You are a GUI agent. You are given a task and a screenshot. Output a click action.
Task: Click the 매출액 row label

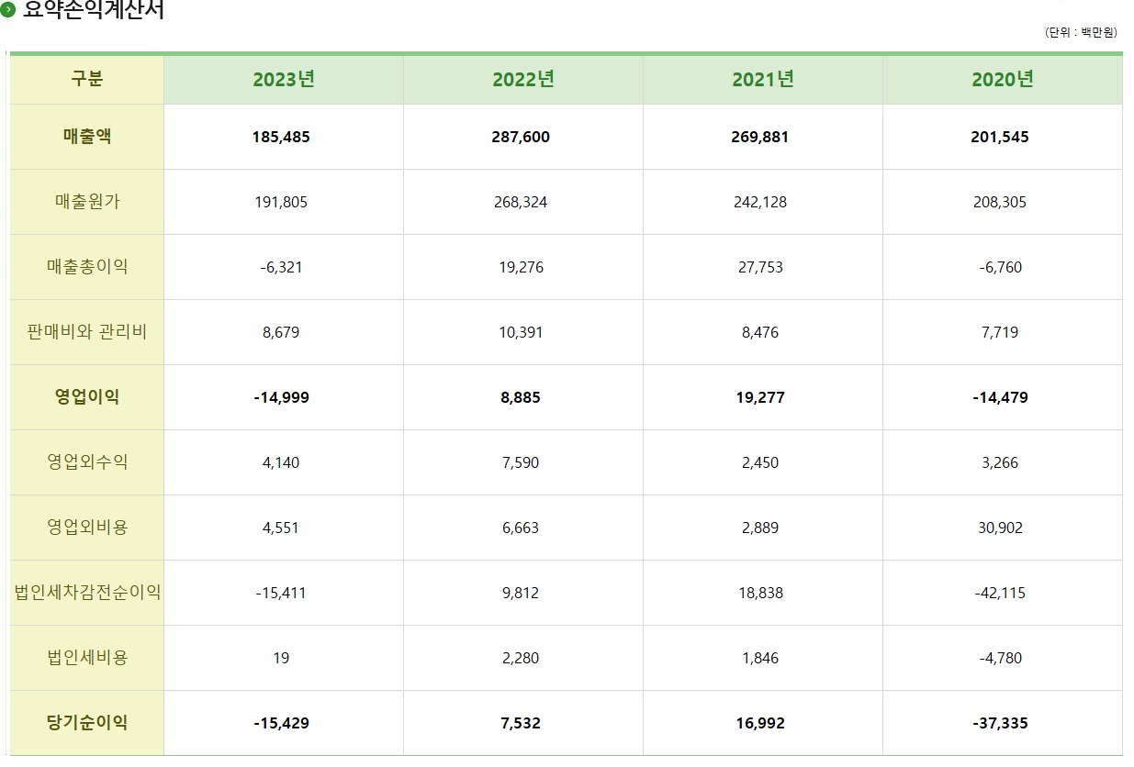pos(87,137)
